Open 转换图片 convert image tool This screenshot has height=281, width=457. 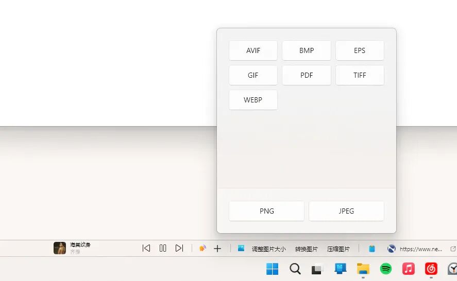tap(307, 249)
